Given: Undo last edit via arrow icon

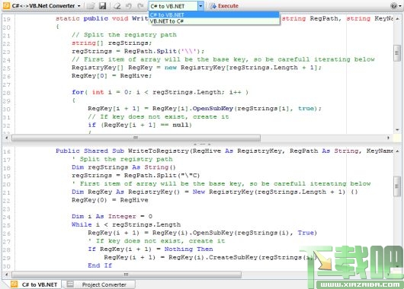Looking at the screenshot, I should pyautogui.click(x=129, y=5).
